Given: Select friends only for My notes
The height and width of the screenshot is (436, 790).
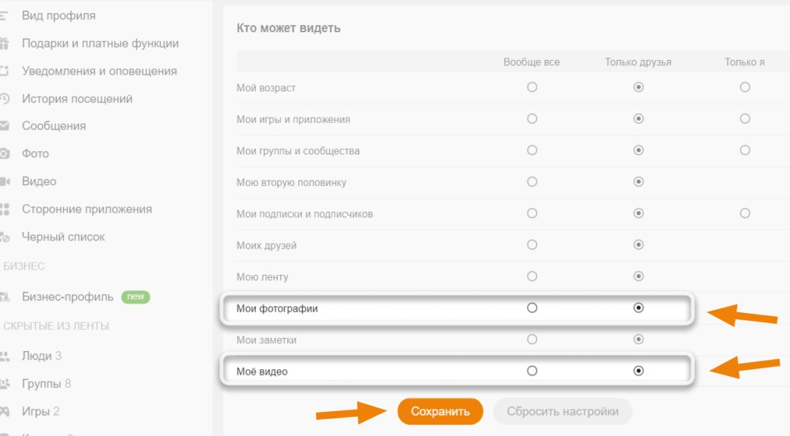Looking at the screenshot, I should click(x=639, y=339).
